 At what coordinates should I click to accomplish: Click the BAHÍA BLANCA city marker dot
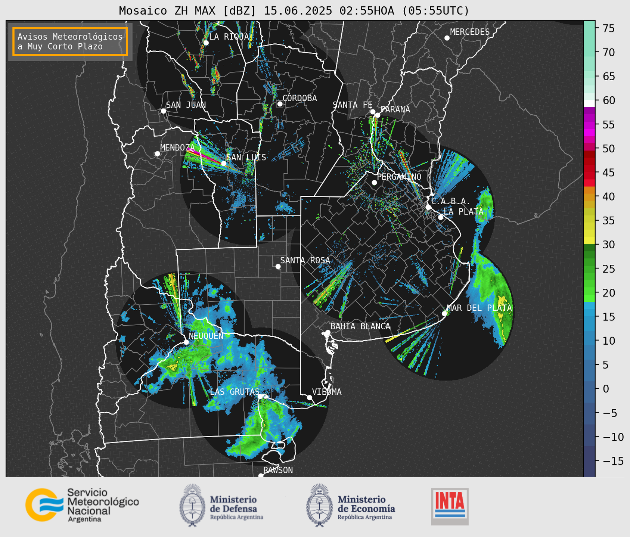click(x=328, y=332)
